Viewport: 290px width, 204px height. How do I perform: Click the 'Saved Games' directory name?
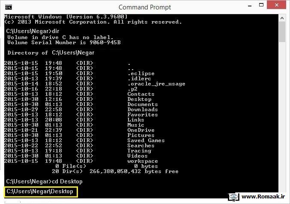[146, 140]
